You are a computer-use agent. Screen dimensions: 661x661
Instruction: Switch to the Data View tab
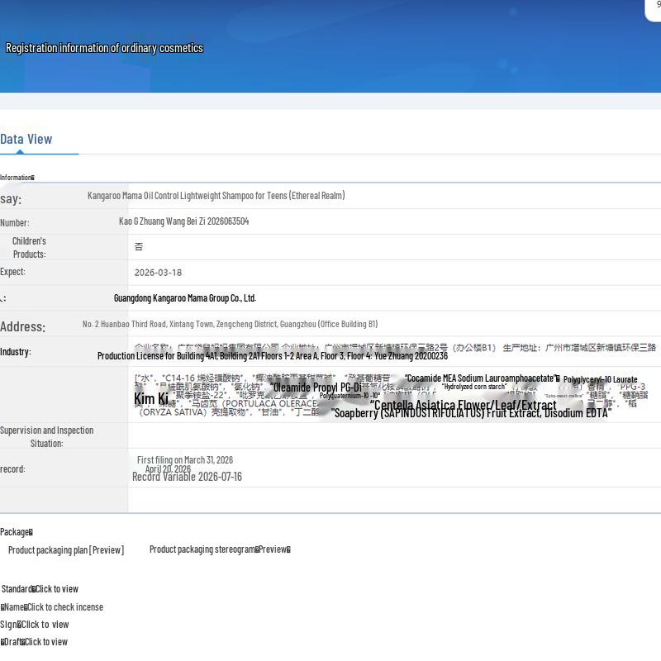[x=26, y=139]
